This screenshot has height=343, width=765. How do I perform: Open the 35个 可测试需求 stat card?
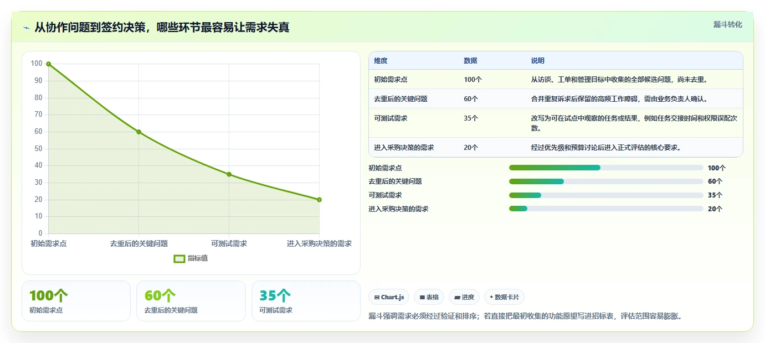click(306, 301)
